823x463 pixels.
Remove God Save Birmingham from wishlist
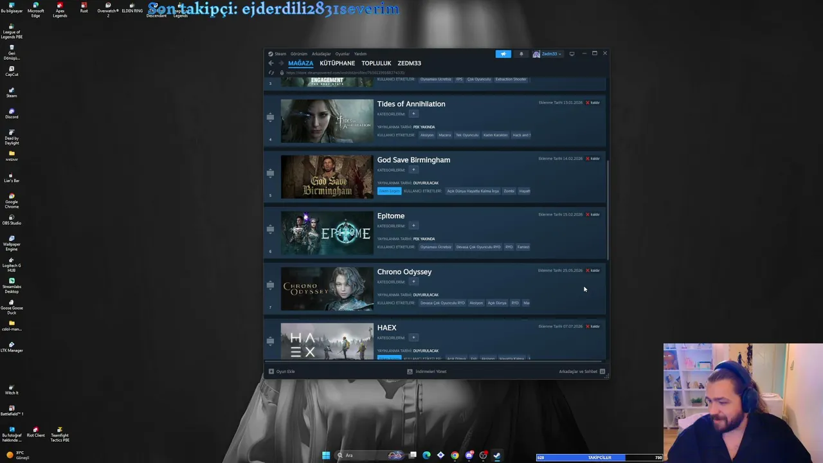tap(593, 159)
